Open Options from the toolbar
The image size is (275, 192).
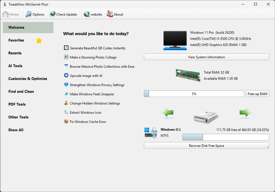(x=35, y=14)
